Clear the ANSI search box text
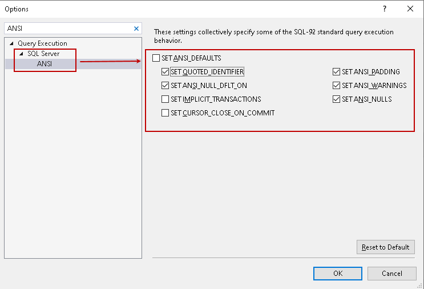424x289 pixels. [x=136, y=29]
